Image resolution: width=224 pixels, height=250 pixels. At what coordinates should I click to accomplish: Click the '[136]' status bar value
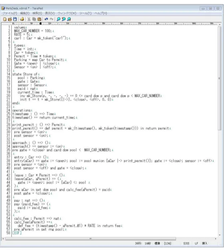coord(168,243)
